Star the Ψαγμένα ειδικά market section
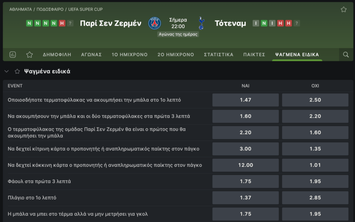The image size is (355, 222). point(17,72)
